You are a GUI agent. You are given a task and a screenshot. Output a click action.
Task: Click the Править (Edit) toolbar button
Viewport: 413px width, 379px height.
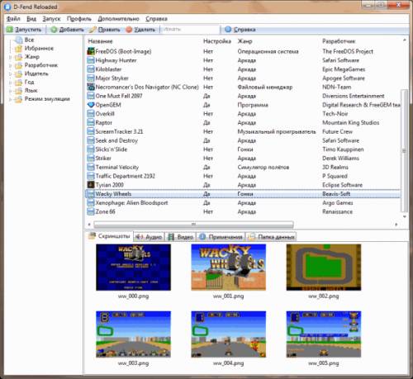point(105,30)
